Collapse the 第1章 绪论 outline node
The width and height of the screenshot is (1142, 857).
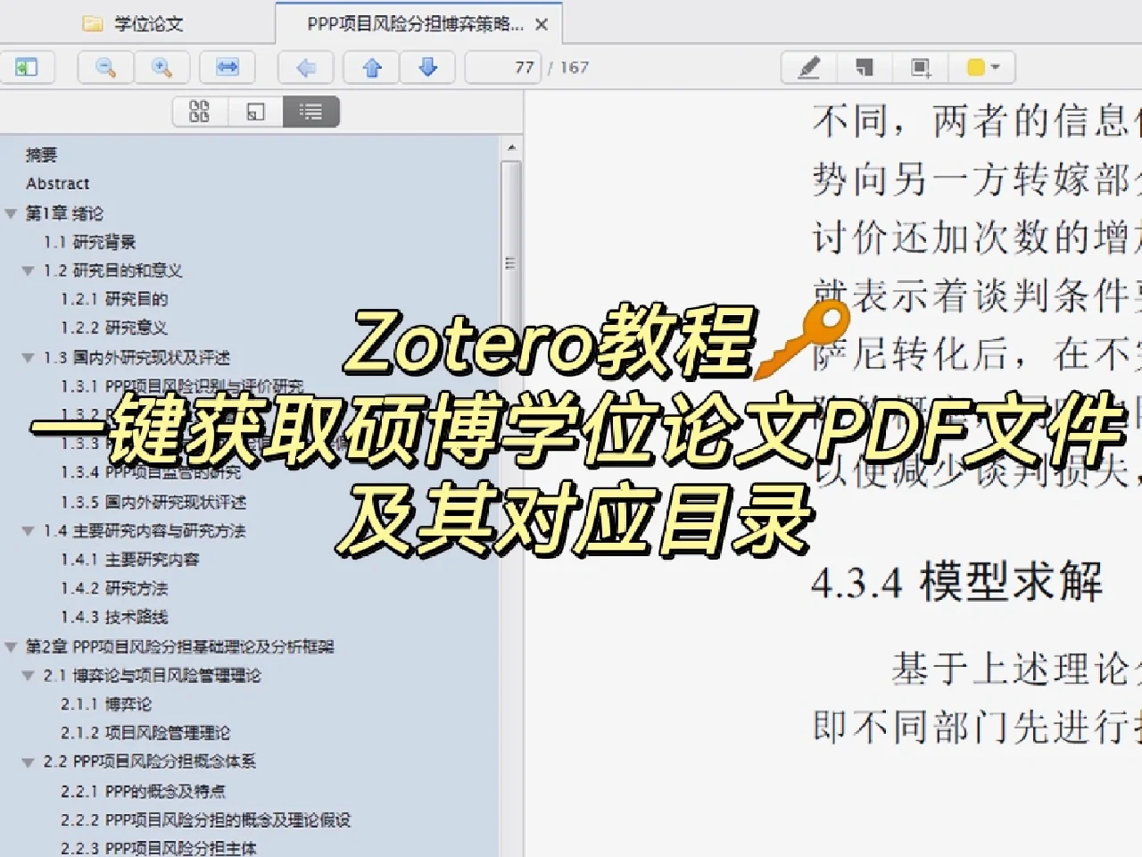pyautogui.click(x=11, y=213)
